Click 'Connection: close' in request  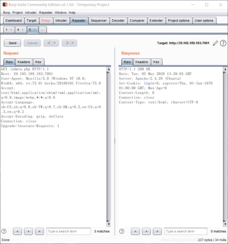(19, 121)
